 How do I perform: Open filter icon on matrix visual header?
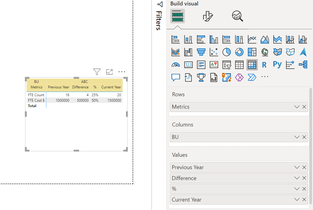pyautogui.click(x=97, y=72)
